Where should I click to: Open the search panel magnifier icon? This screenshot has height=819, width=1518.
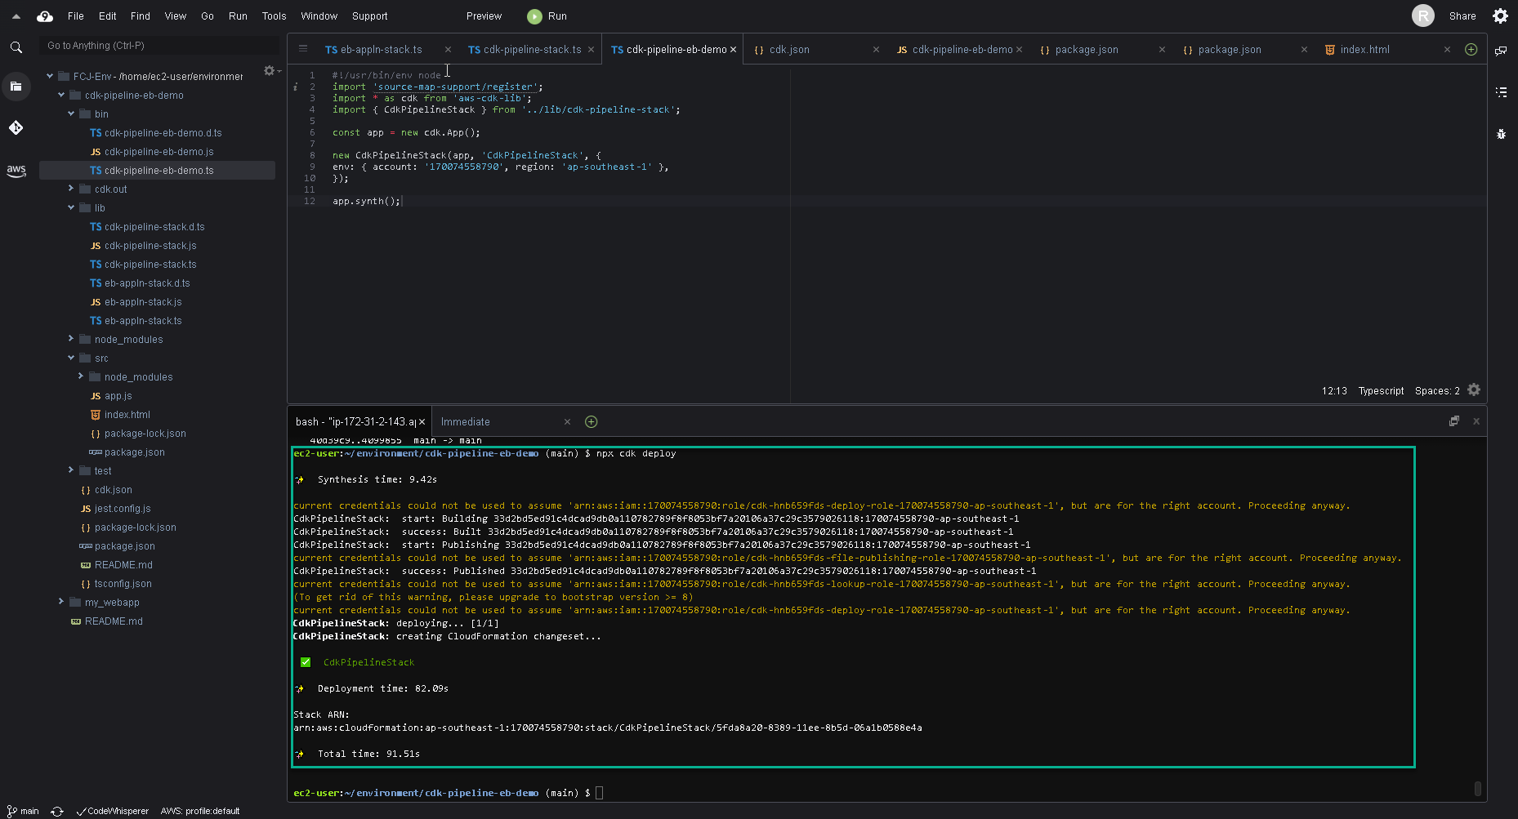tap(16, 47)
